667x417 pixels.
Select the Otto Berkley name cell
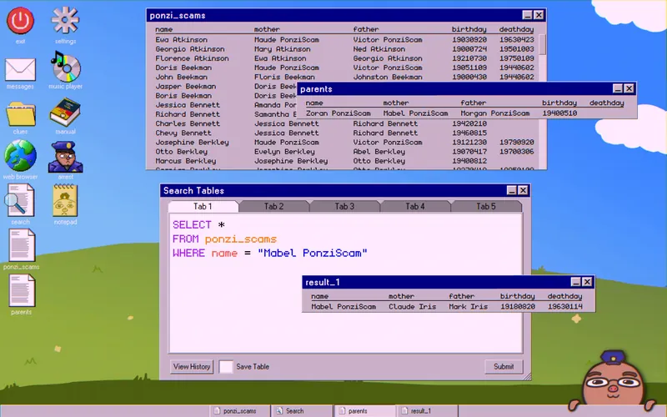[x=181, y=152]
